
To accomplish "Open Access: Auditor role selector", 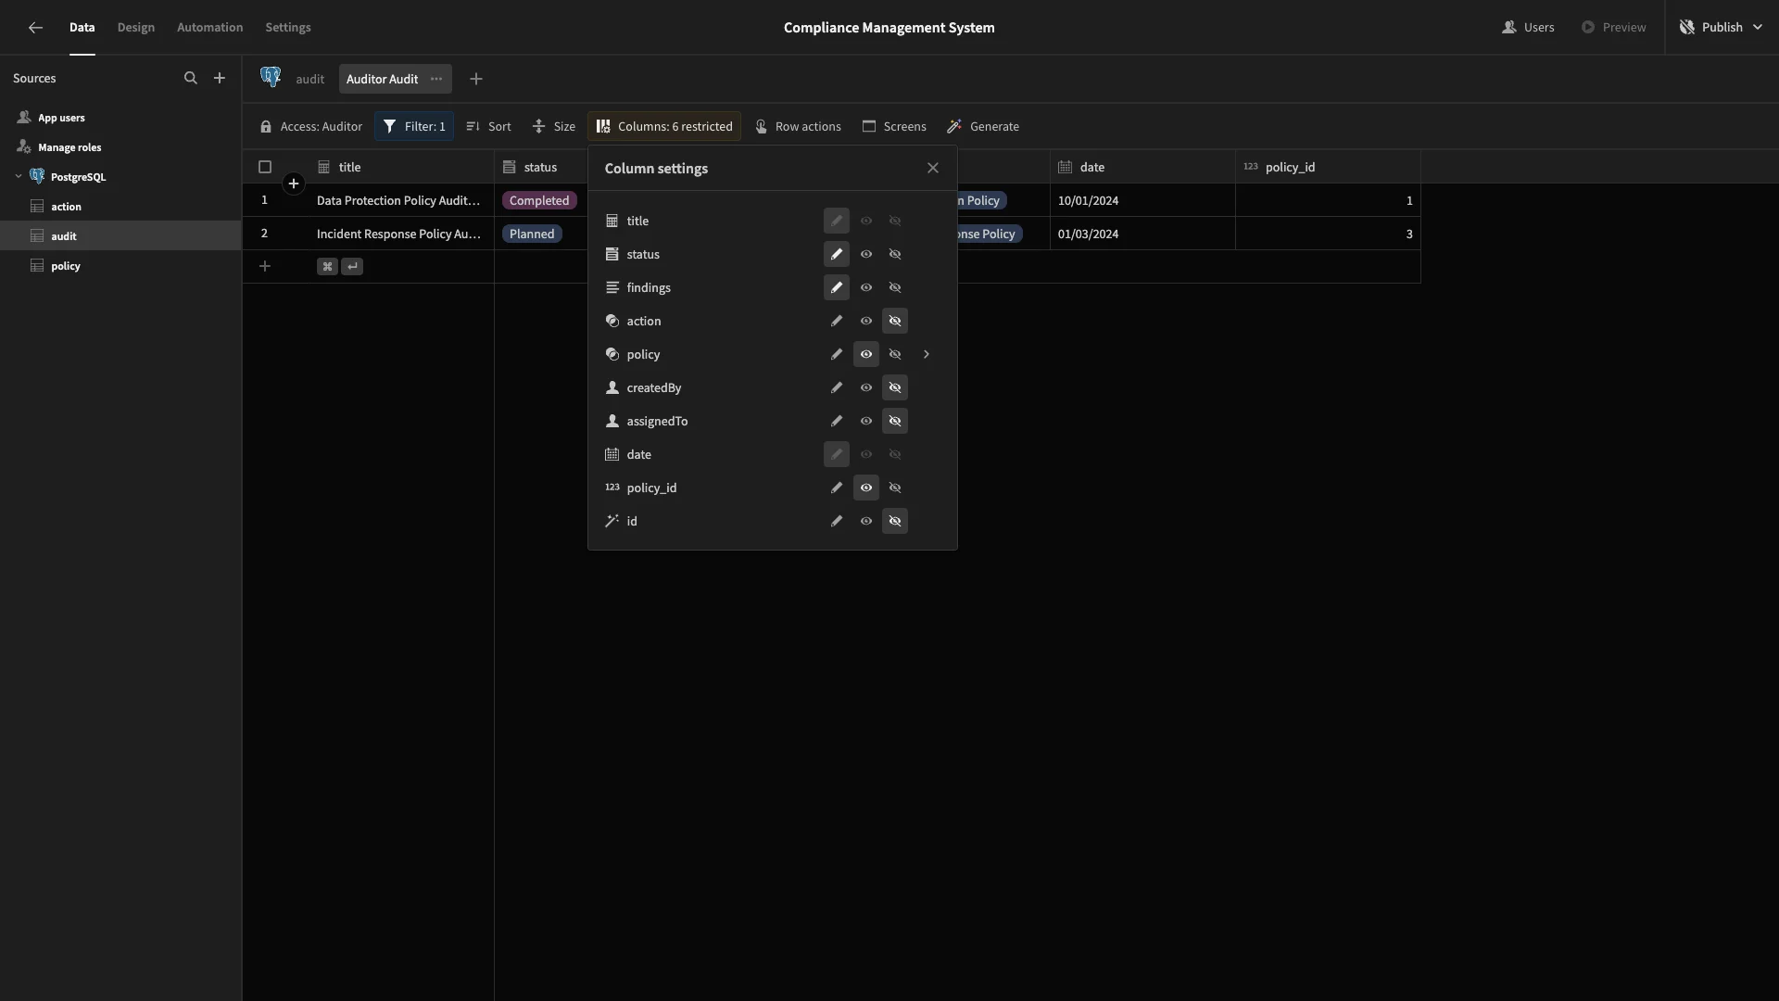I will pos(311,126).
